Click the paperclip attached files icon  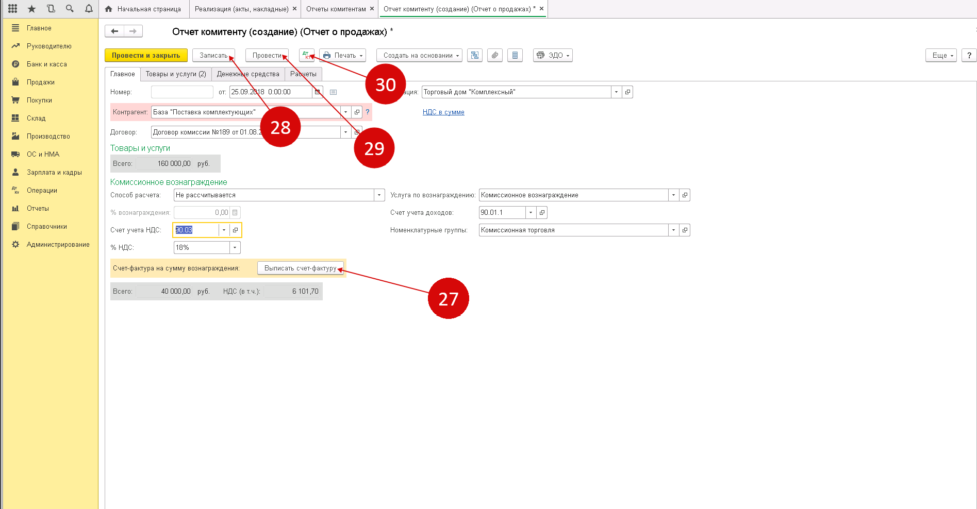point(495,55)
